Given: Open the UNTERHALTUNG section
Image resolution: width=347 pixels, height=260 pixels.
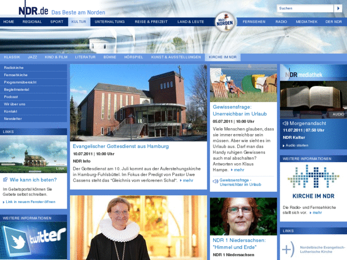Looking at the screenshot, I should point(110,21).
